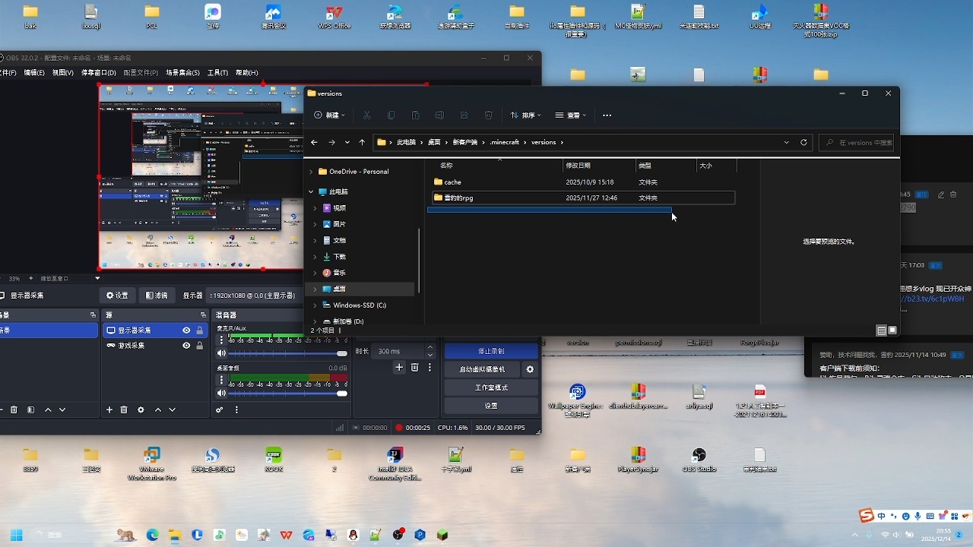Open OBS 工具(T) menu
The height and width of the screenshot is (547, 973).
217,73
